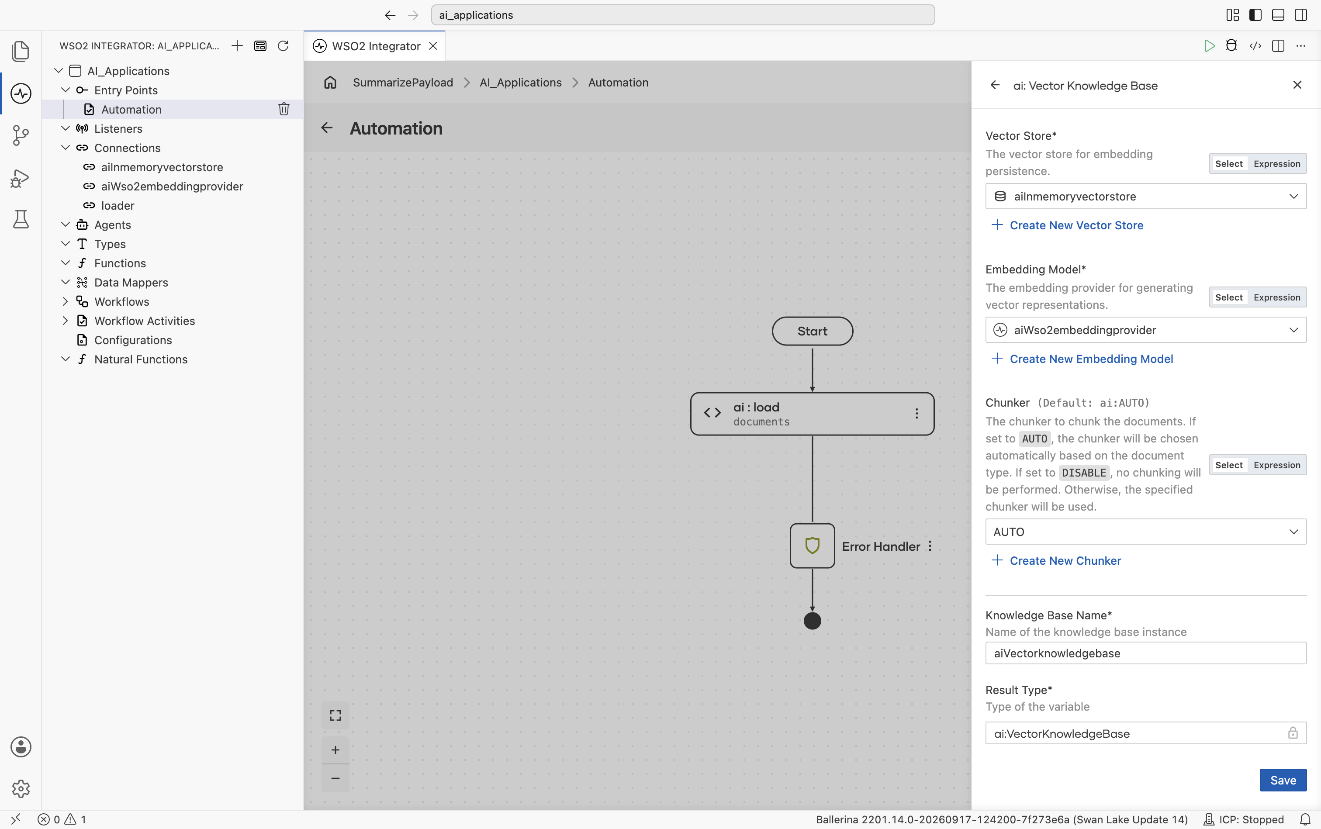Open the Chunker AUTO dropdown
Image resolution: width=1321 pixels, height=829 pixels.
(1145, 532)
